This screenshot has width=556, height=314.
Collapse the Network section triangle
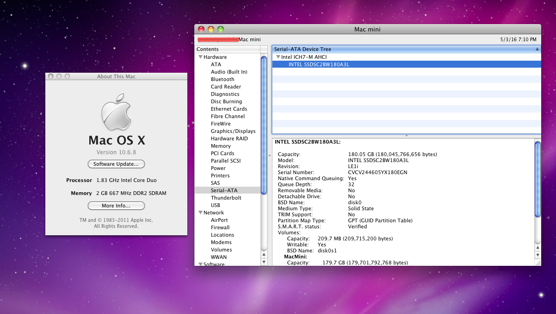tap(200, 213)
